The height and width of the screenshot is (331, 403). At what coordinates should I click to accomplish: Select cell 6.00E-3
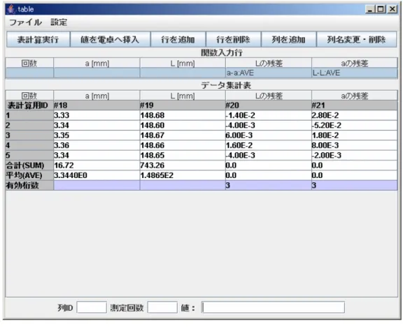pyautogui.click(x=269, y=135)
